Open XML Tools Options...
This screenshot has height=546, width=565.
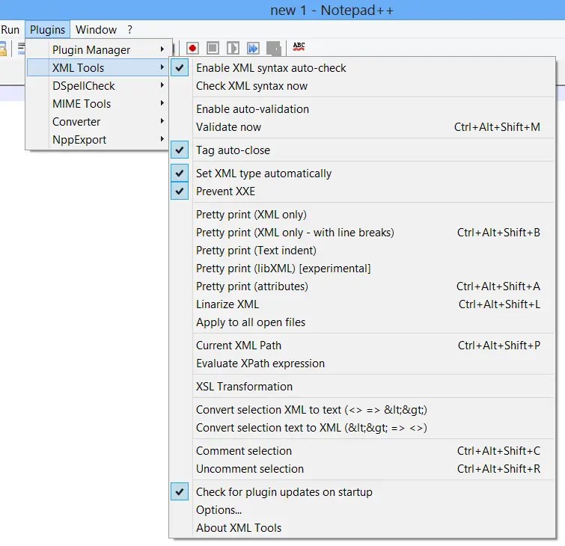tap(362, 509)
